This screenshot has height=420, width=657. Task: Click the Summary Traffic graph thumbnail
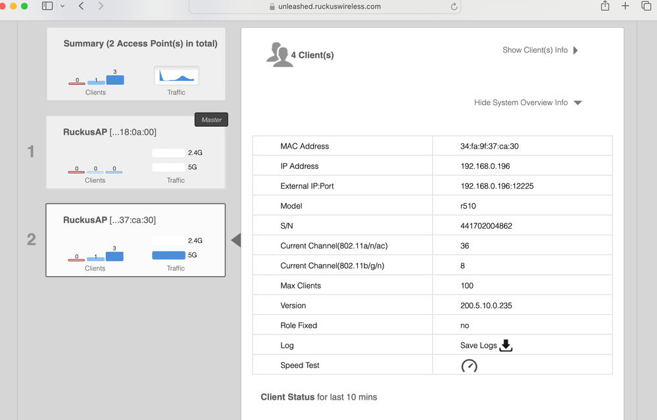176,76
